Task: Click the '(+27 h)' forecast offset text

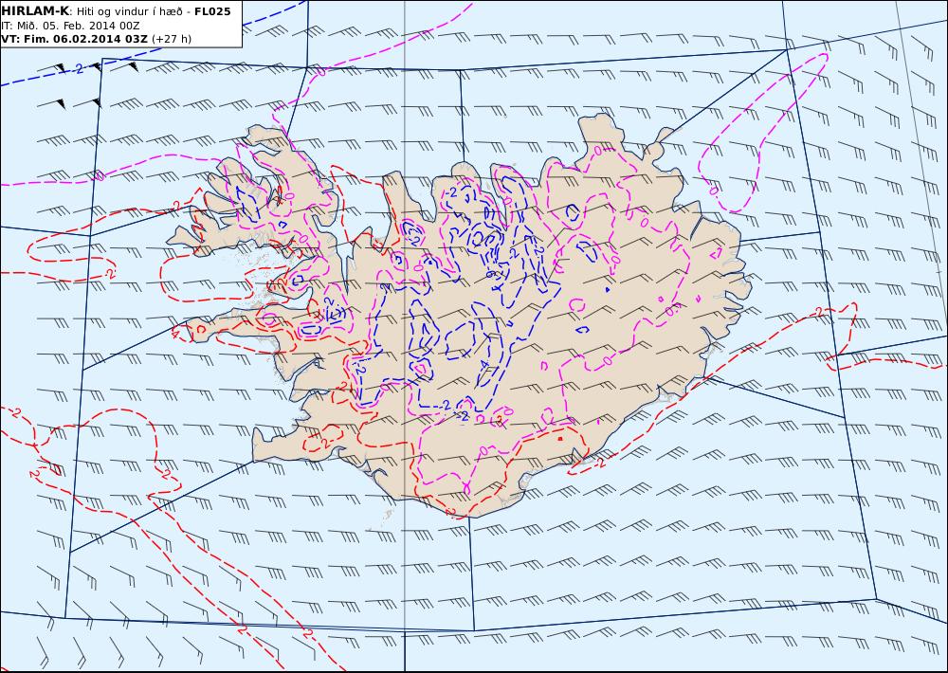Action: pos(171,39)
